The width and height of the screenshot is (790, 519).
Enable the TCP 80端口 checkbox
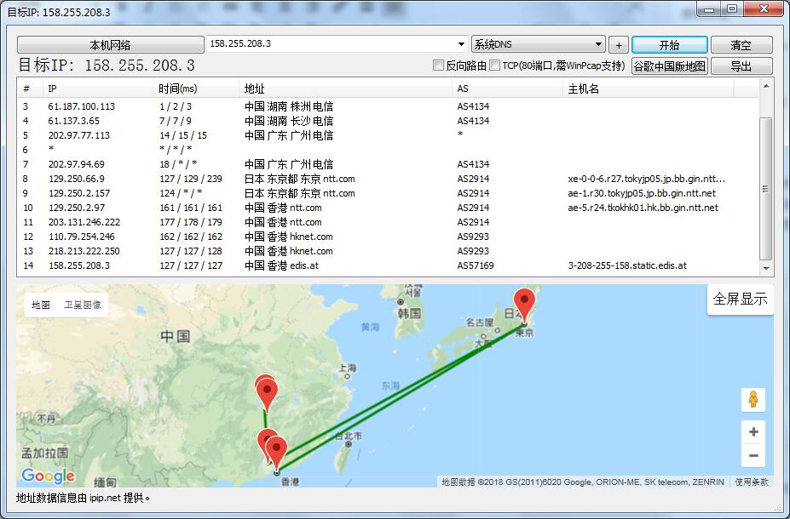[x=493, y=65]
